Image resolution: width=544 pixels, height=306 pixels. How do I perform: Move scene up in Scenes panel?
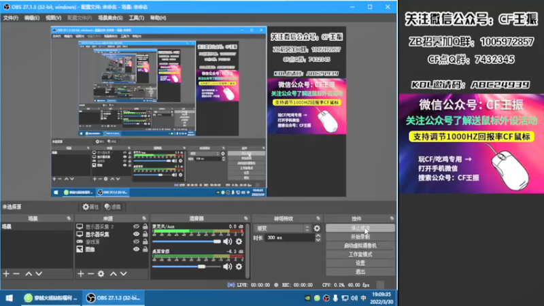[29, 274]
